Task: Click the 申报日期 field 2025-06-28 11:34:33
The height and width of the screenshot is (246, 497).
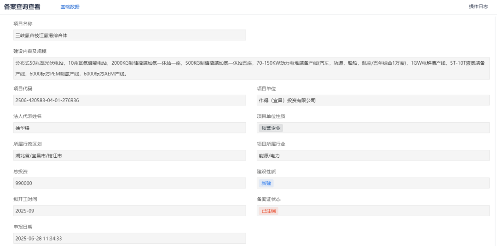Action: 129,238
